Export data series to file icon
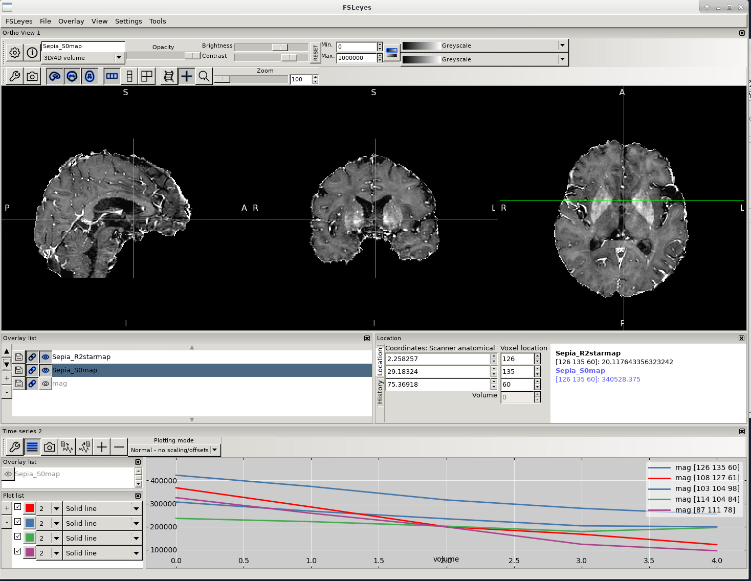Viewport: 751px width, 581px height. [84, 447]
